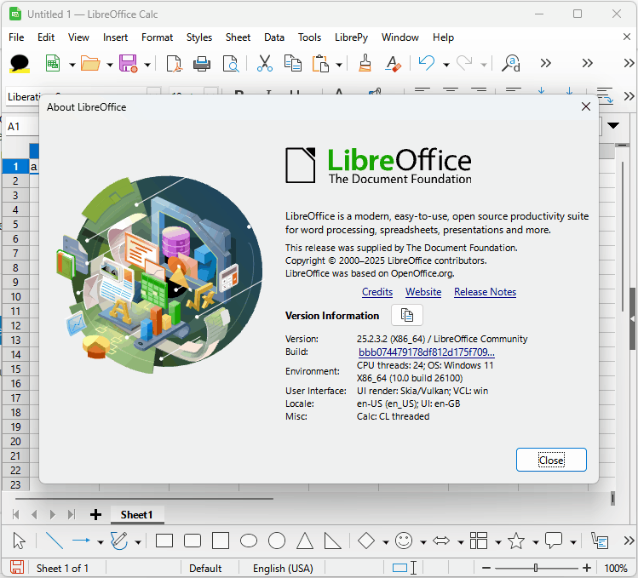Expand the Save dropdown arrow
Image resolution: width=638 pixels, height=578 pixels.
click(x=147, y=65)
